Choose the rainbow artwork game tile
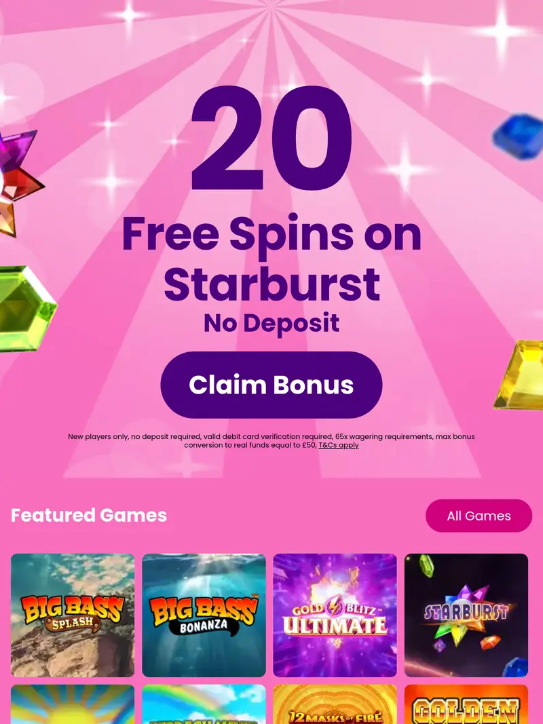Viewport: 543px width, 724px height. click(204, 704)
